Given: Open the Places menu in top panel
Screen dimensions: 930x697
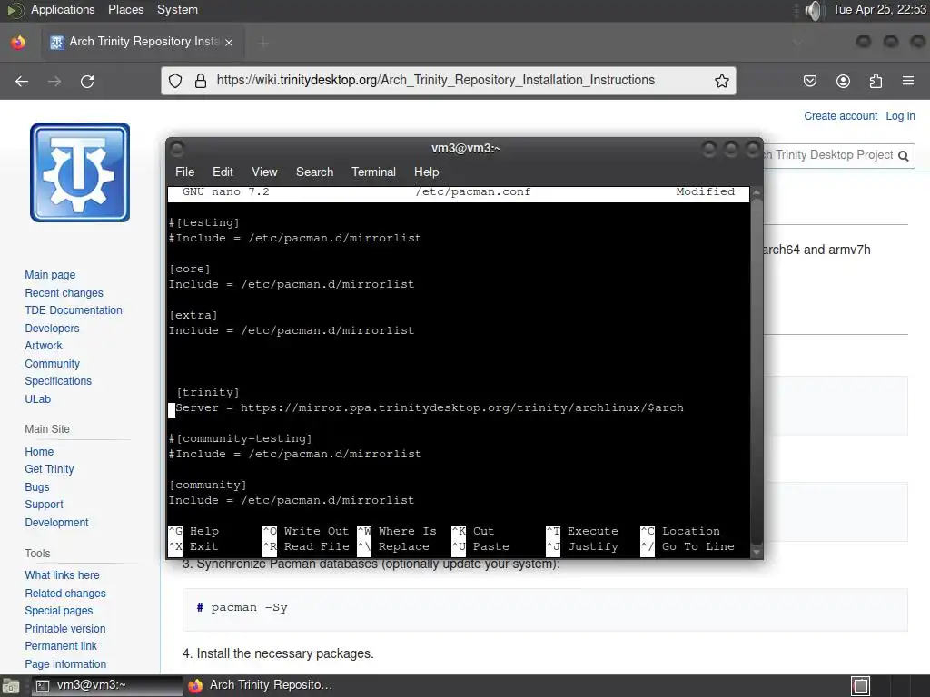Looking at the screenshot, I should pos(125,9).
